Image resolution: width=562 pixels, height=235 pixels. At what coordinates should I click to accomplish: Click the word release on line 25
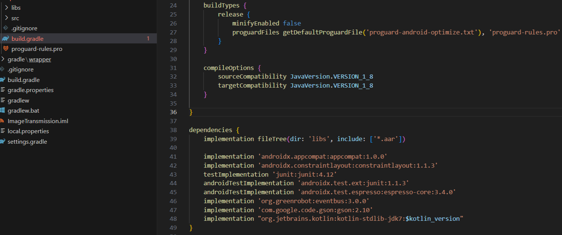[231, 14]
